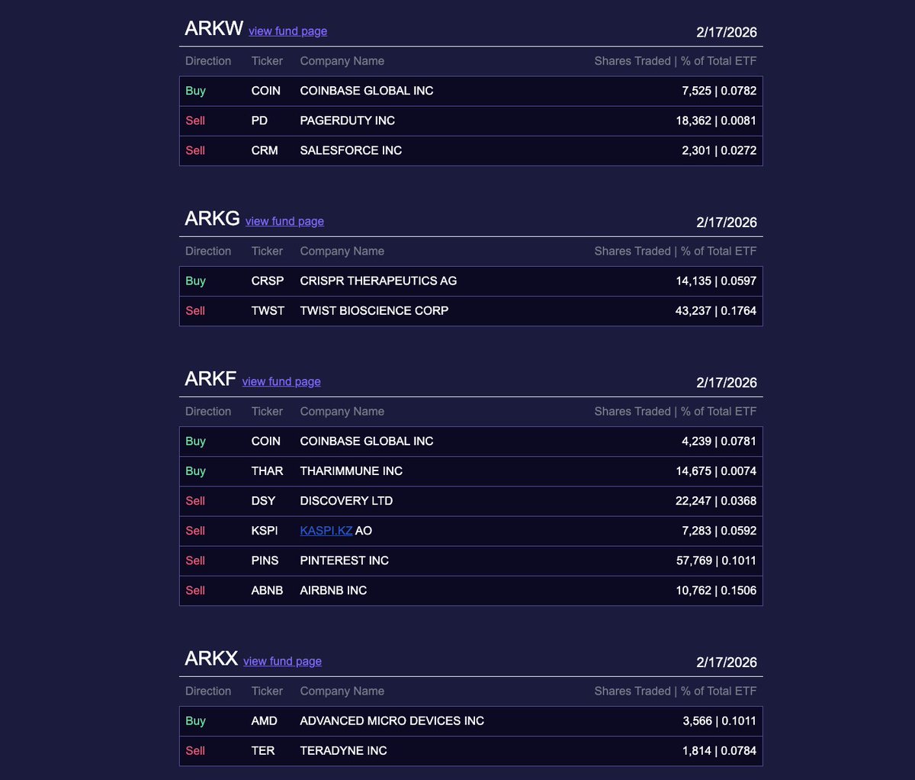
Task: Click the Twist Bioscience sell row
Action: 470,310
